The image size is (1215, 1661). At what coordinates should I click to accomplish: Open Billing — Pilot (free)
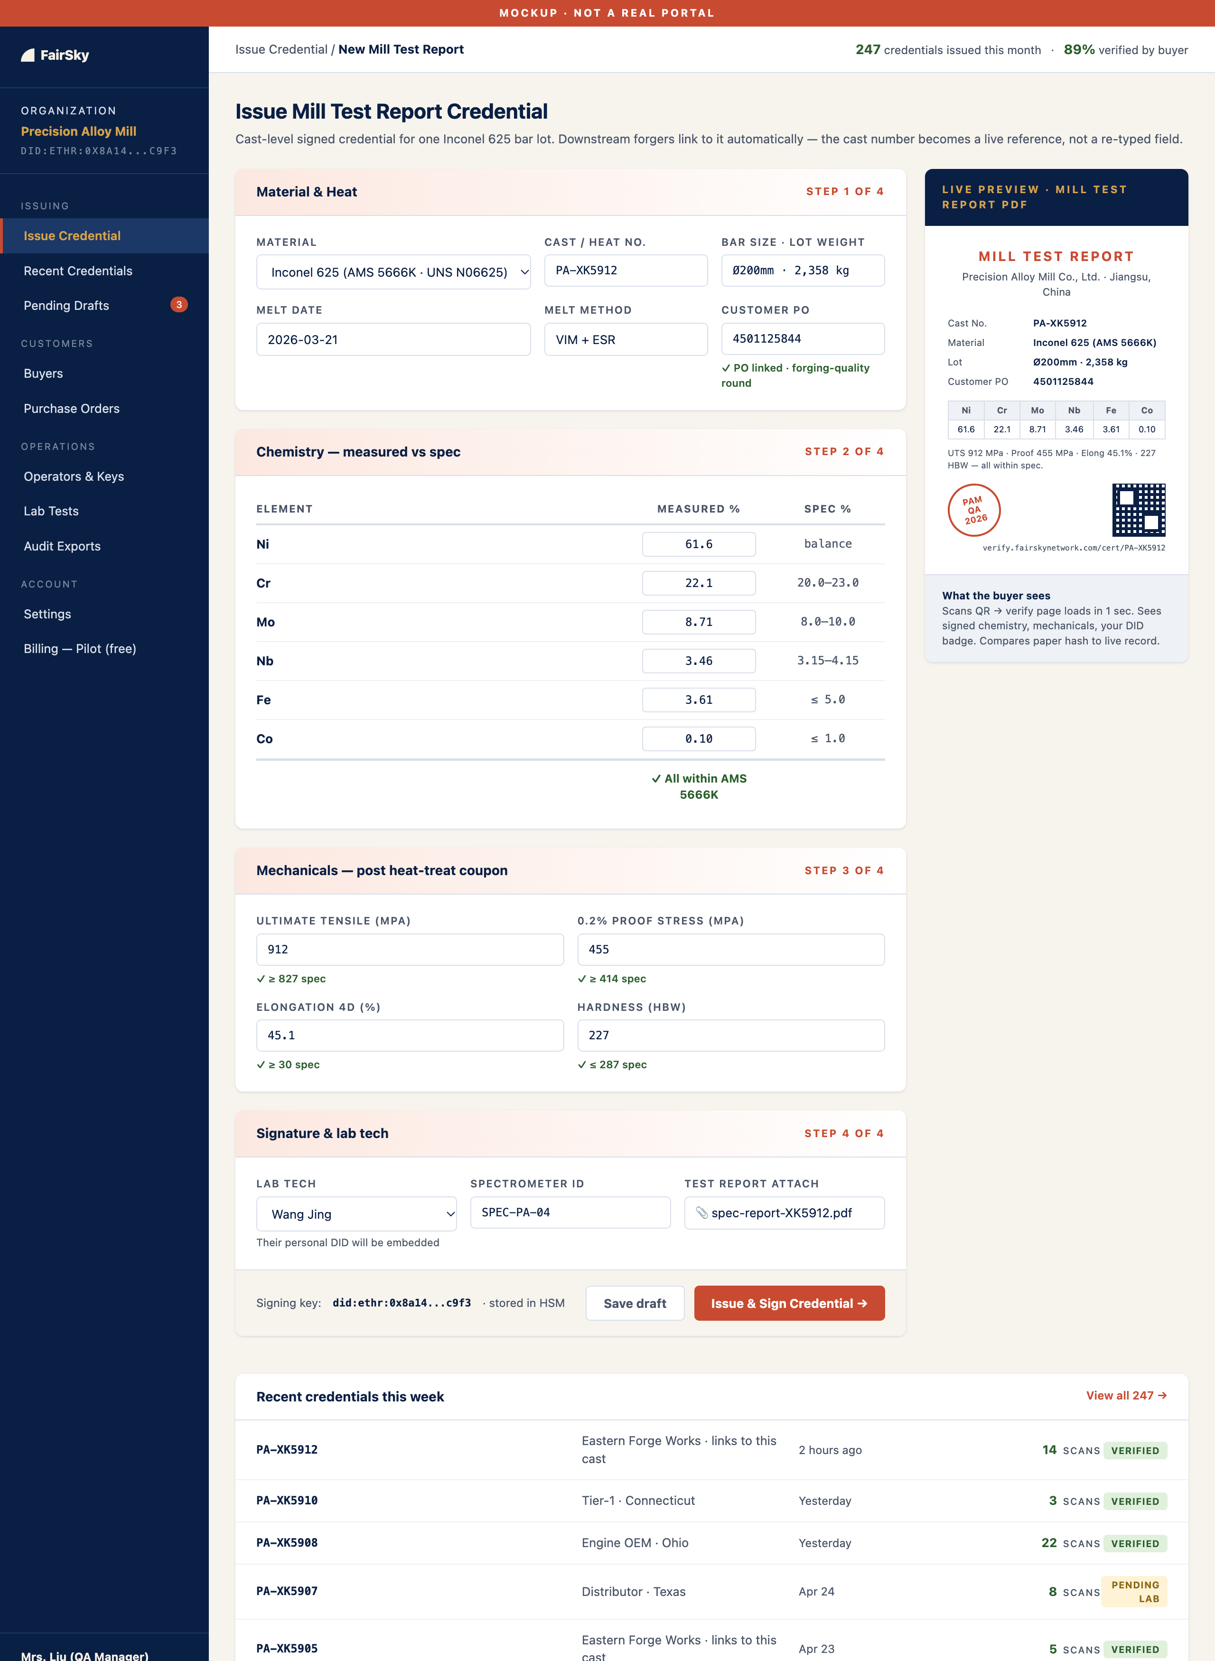point(104,649)
